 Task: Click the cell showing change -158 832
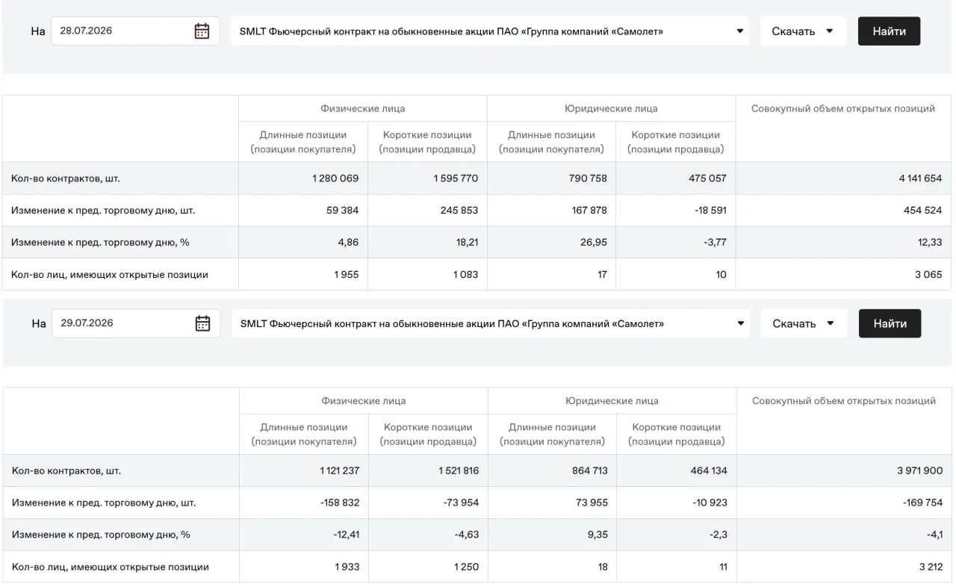[340, 503]
